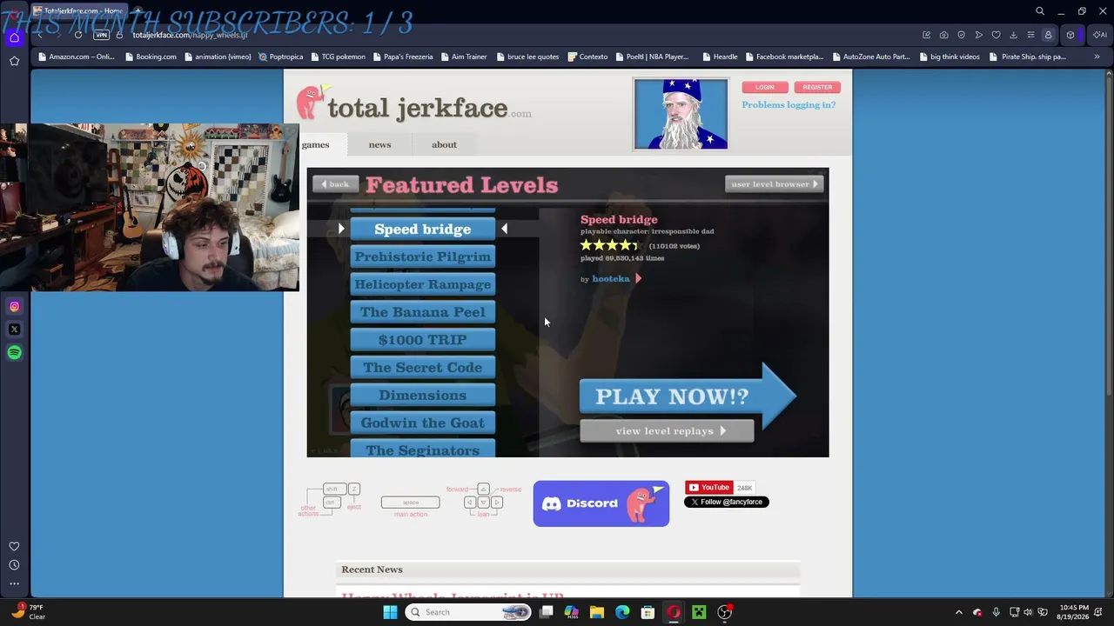Select the about tab on the site

[x=444, y=144]
